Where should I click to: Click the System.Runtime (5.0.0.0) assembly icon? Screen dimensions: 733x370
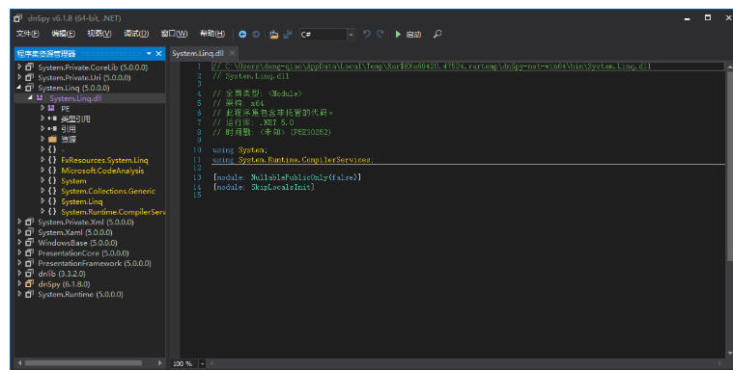tap(29, 294)
